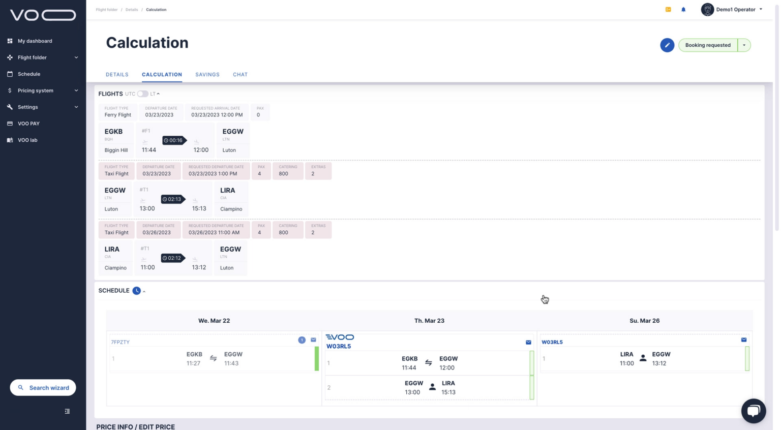Screen dimensions: 781x430
Task: Click mail icon on Su. Mar 26 card
Action: 743,340
